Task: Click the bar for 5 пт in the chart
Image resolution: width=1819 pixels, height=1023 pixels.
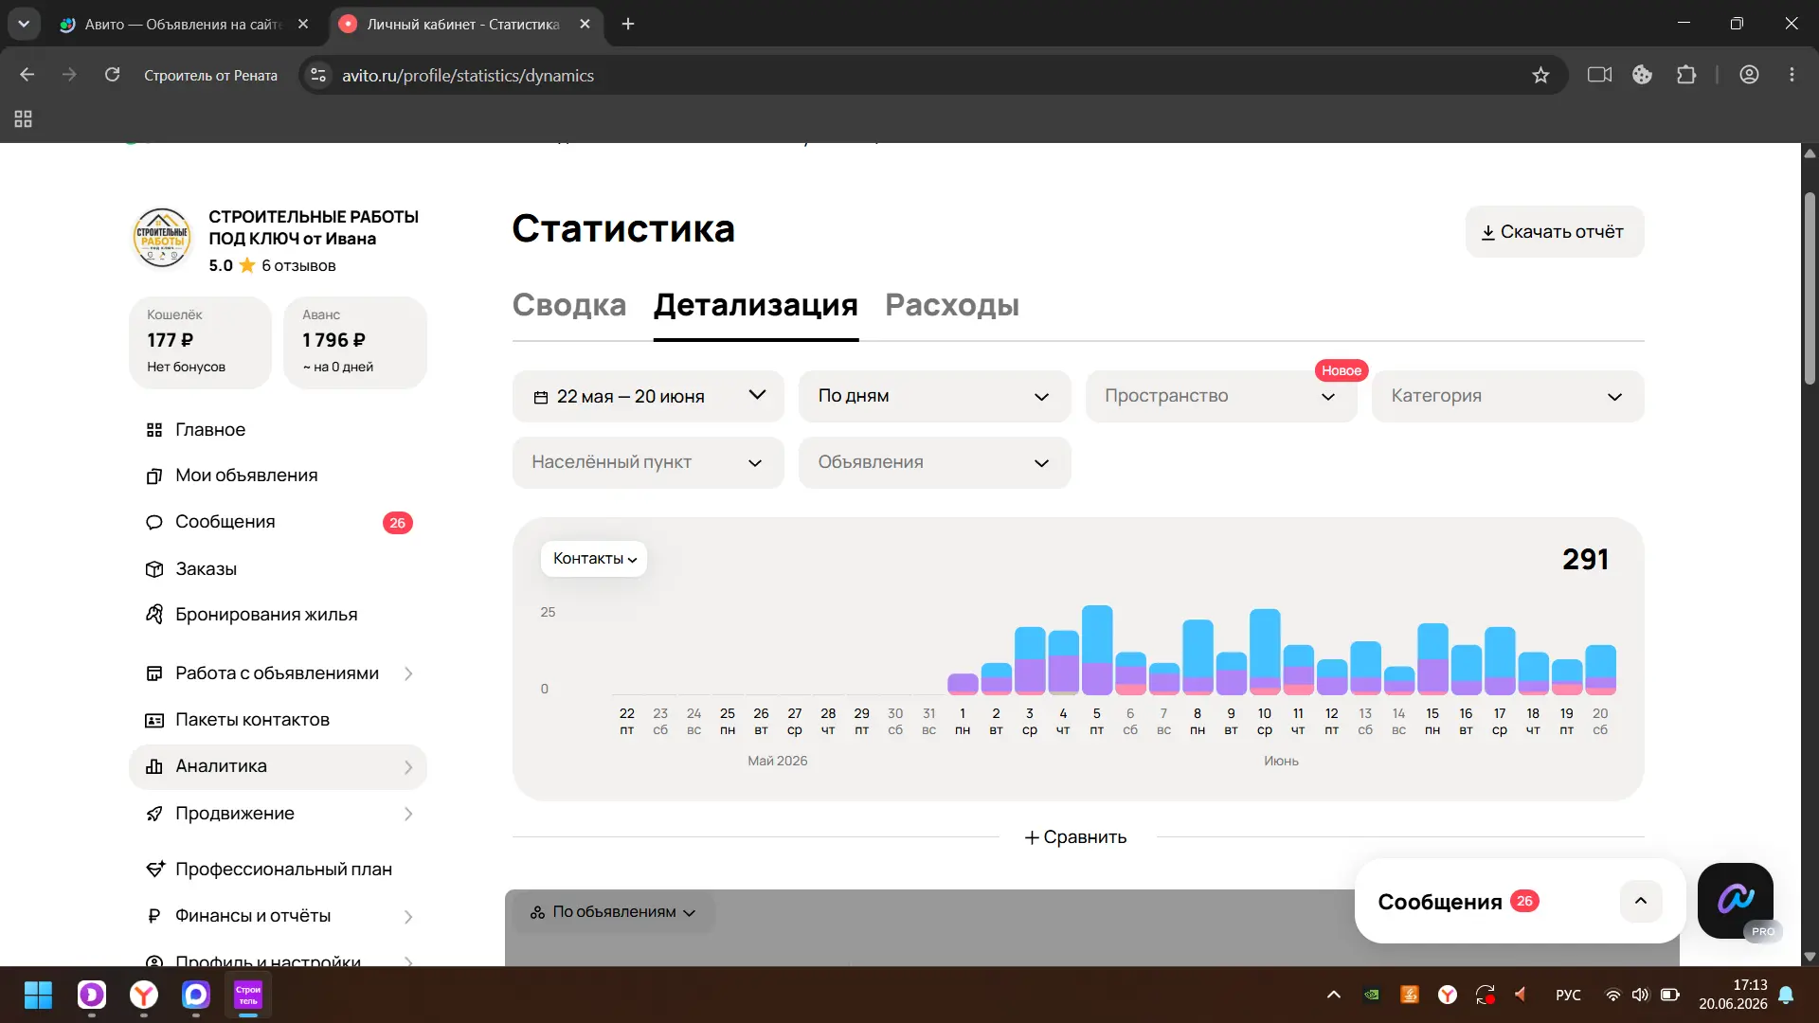Action: [x=1097, y=650]
